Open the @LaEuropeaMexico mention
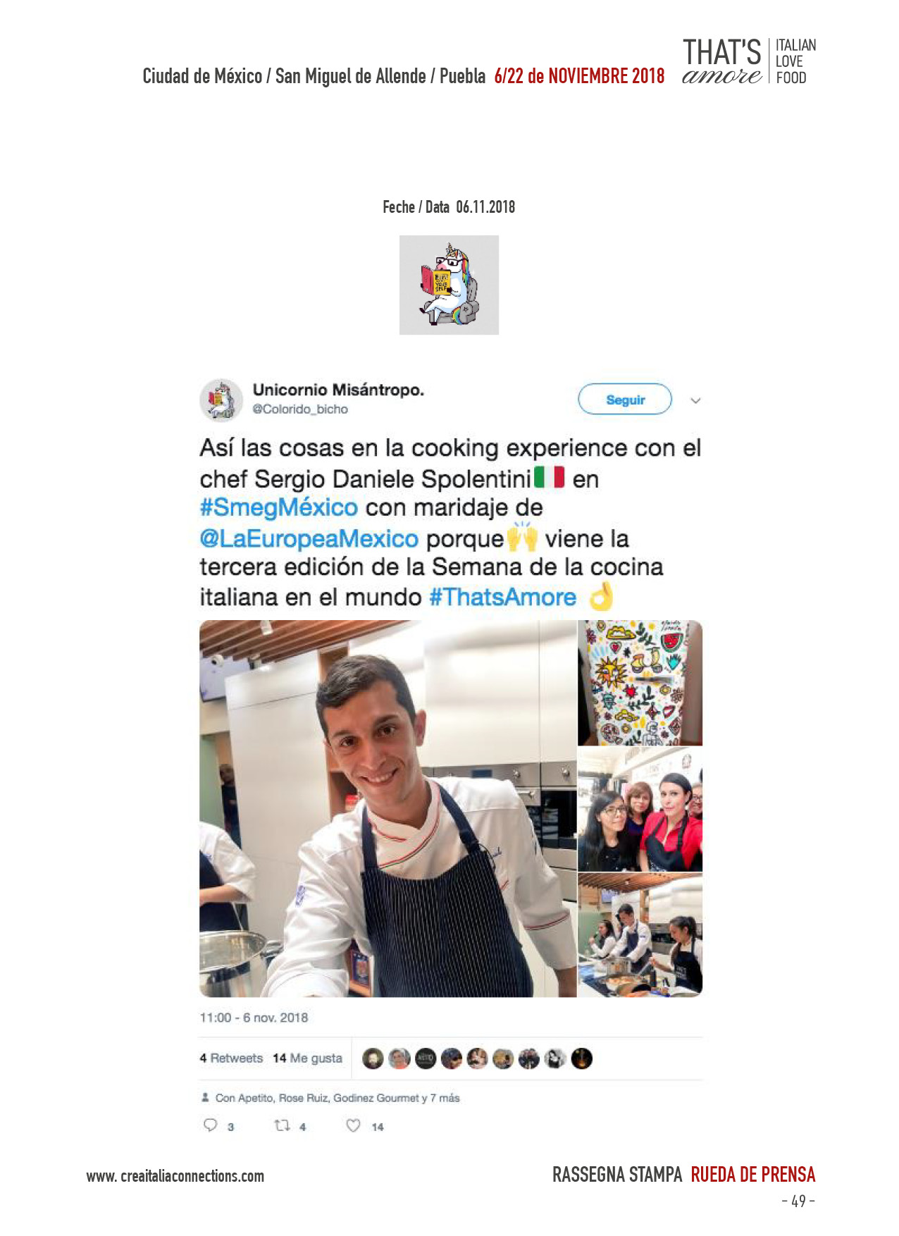The image size is (899, 1236). coord(309,539)
